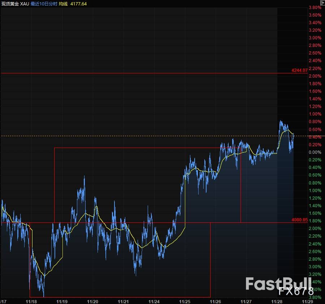Image resolution: width=325 pixels, height=304 pixels.
Task: Select the 11/25 date on the time axis
Action: point(185,301)
